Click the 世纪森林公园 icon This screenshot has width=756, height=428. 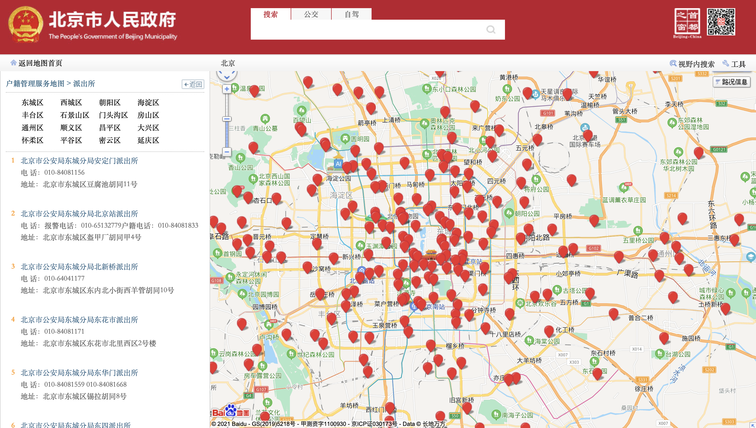[x=291, y=354]
